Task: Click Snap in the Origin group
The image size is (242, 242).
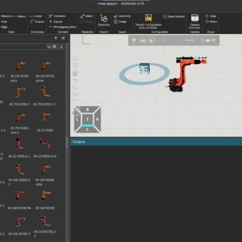Action: pyautogui.click(x=211, y=16)
